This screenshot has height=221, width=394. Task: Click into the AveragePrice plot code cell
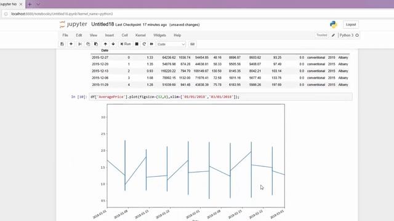(220, 97)
